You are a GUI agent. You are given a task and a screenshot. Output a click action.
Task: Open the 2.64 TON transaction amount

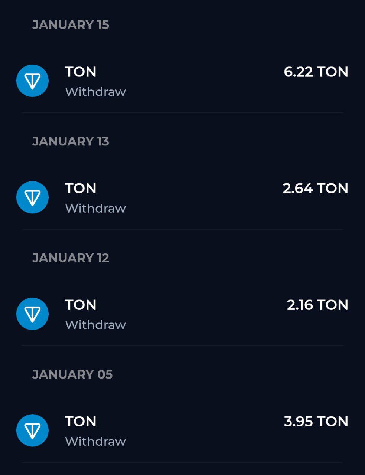point(316,189)
